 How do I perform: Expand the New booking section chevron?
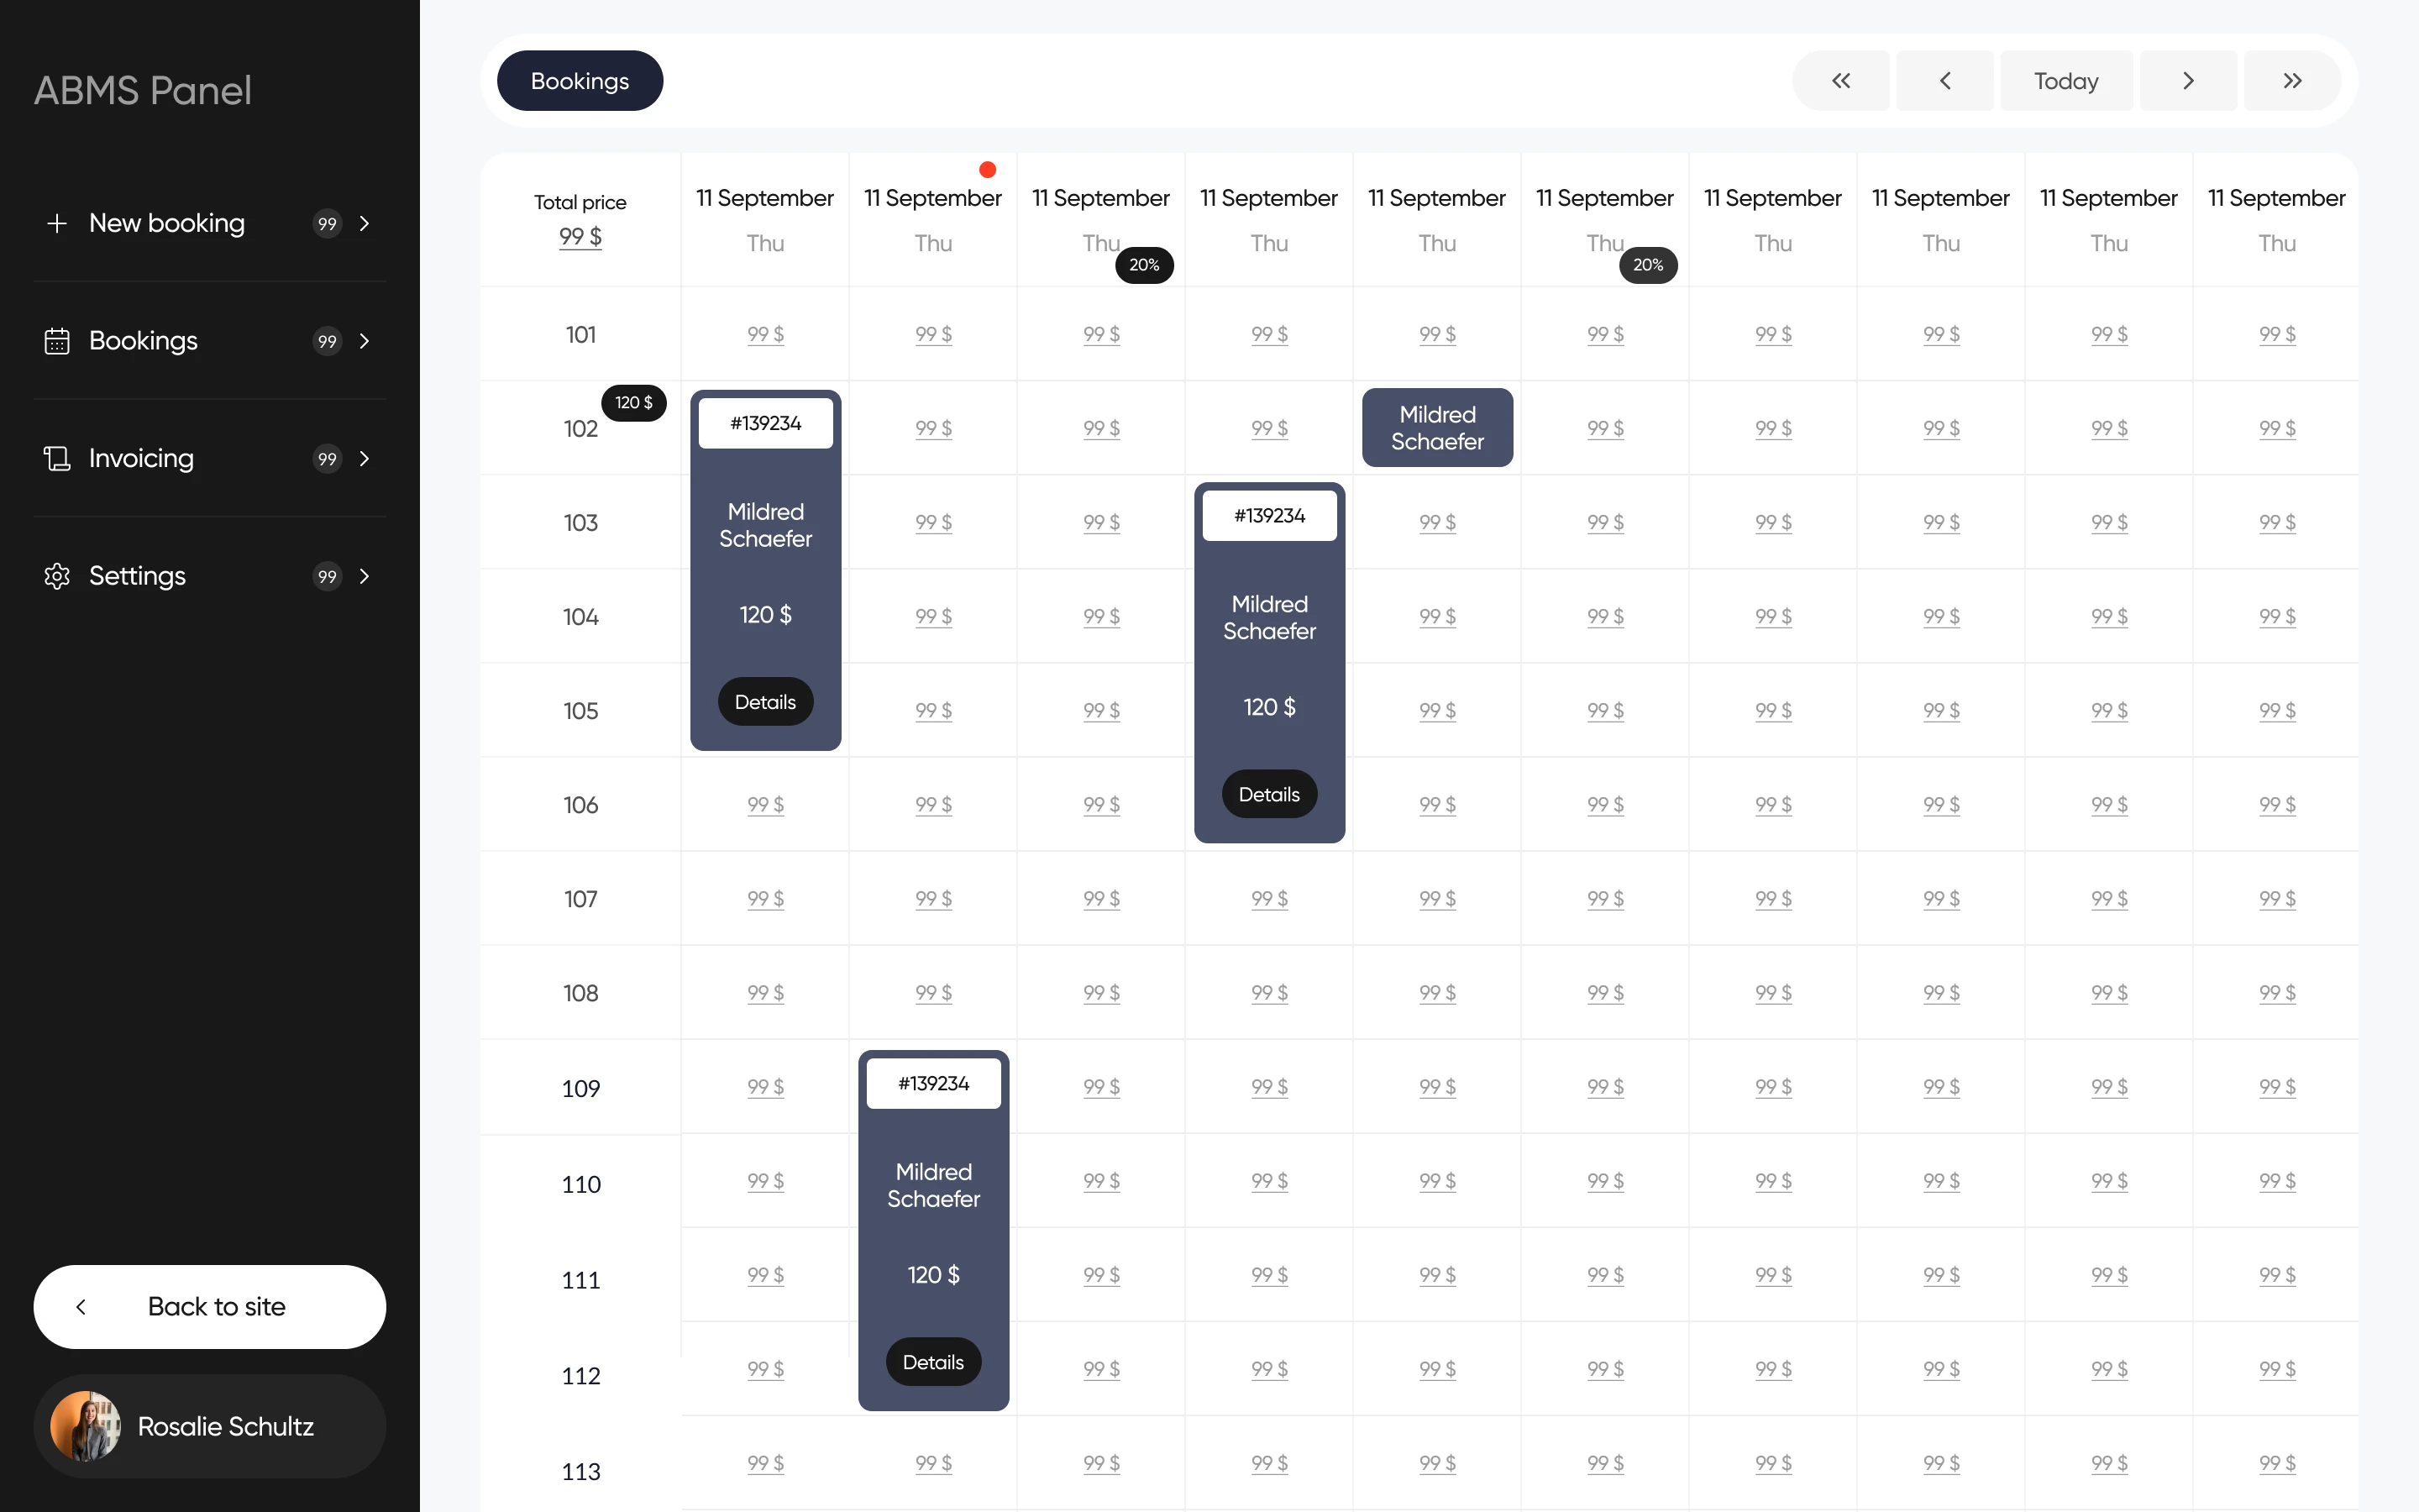click(364, 223)
